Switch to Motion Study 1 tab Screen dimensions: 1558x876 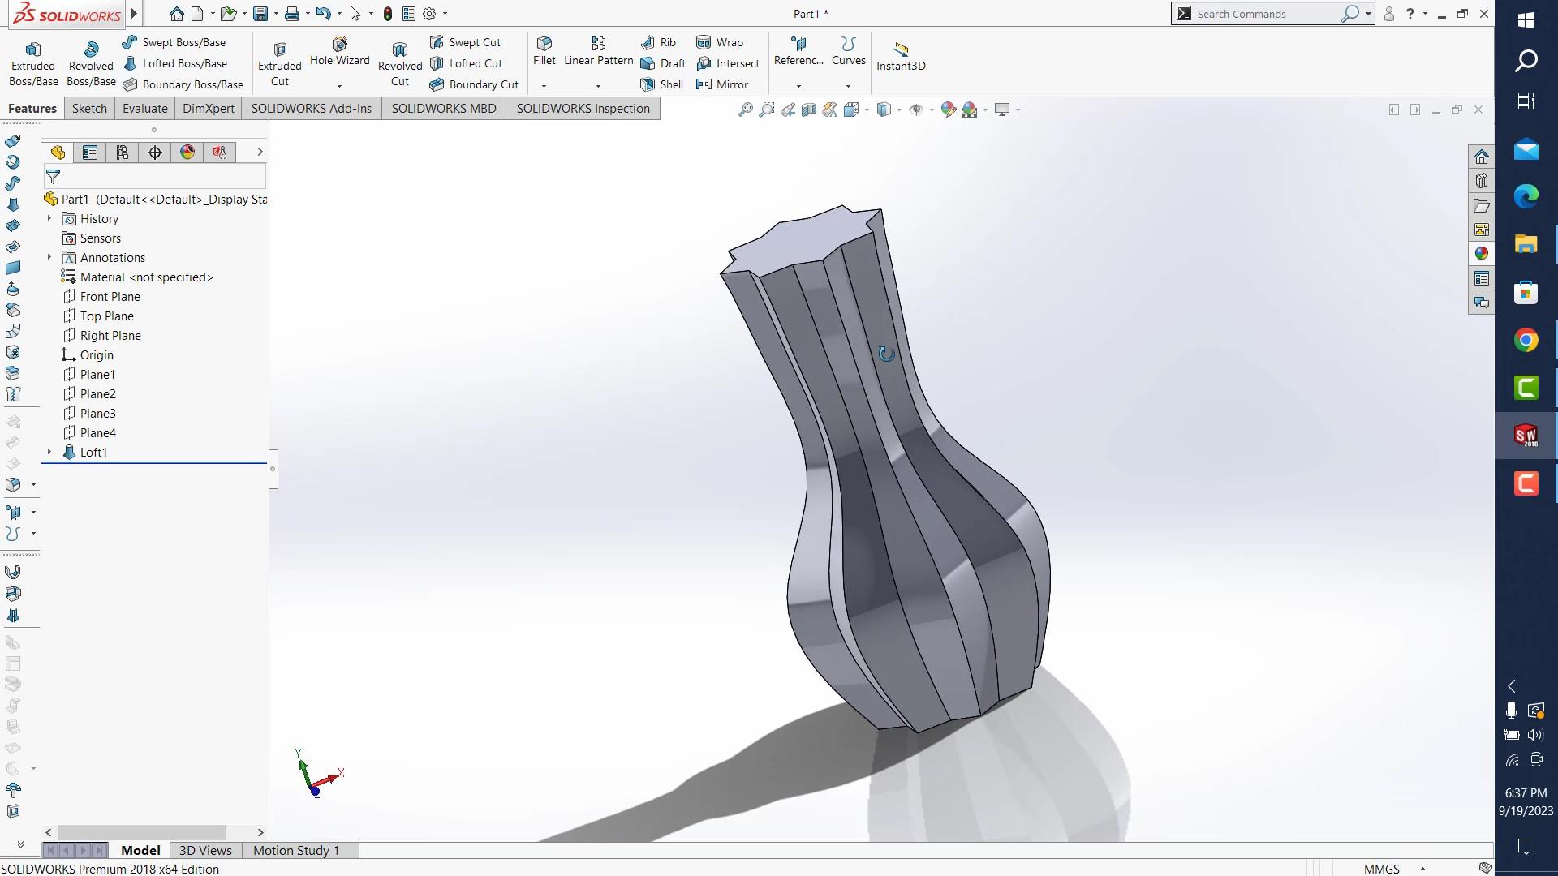tap(295, 850)
